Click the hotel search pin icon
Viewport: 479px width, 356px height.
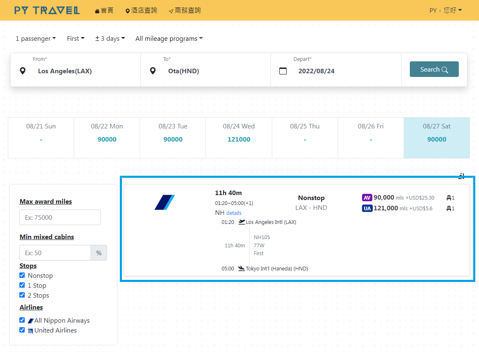127,11
